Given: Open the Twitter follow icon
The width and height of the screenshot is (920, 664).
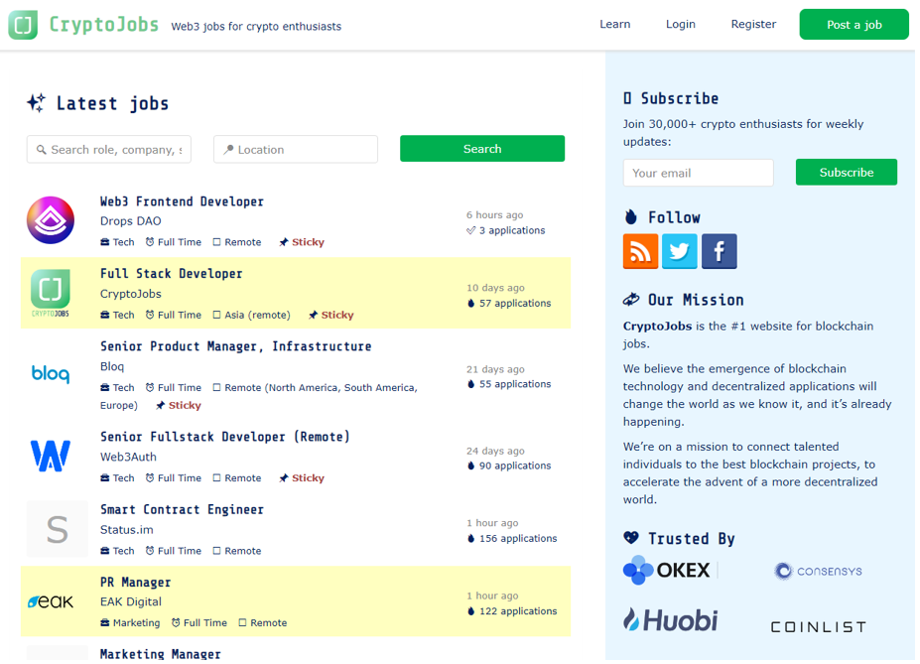Looking at the screenshot, I should point(680,251).
